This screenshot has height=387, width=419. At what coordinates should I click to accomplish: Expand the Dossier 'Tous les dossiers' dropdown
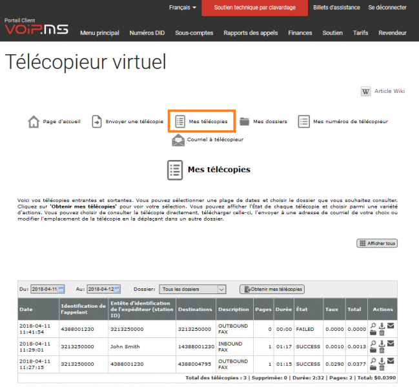pyautogui.click(x=192, y=289)
